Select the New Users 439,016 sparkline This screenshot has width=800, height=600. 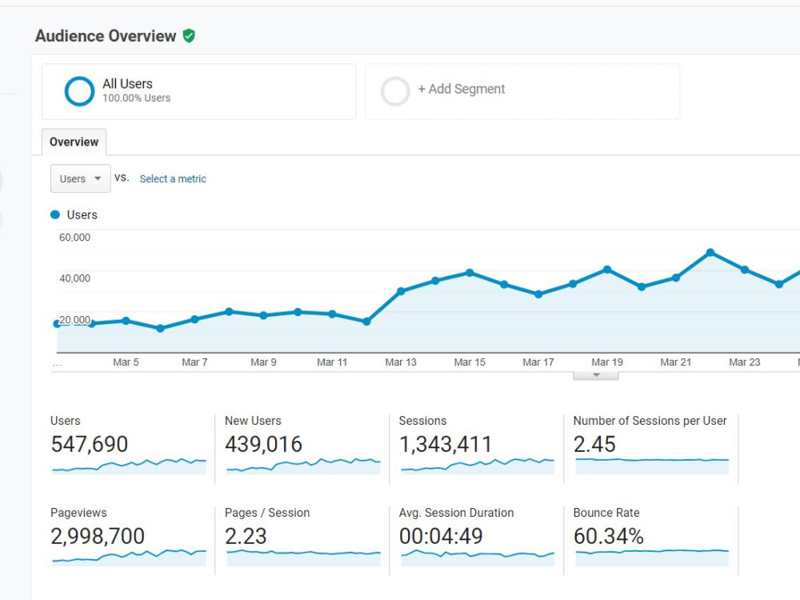pyautogui.click(x=303, y=466)
